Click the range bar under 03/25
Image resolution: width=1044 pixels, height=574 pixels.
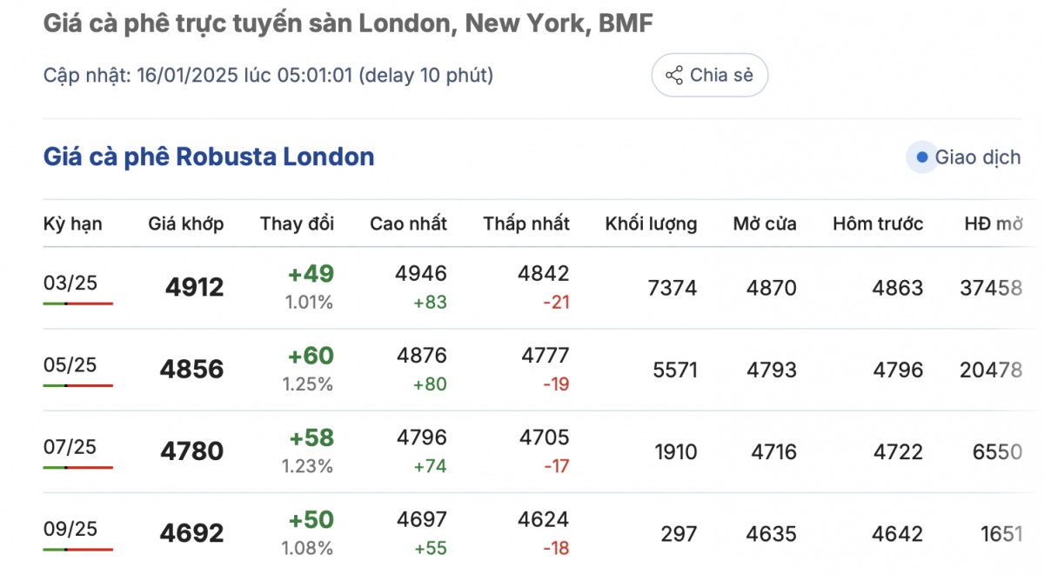click(x=78, y=304)
